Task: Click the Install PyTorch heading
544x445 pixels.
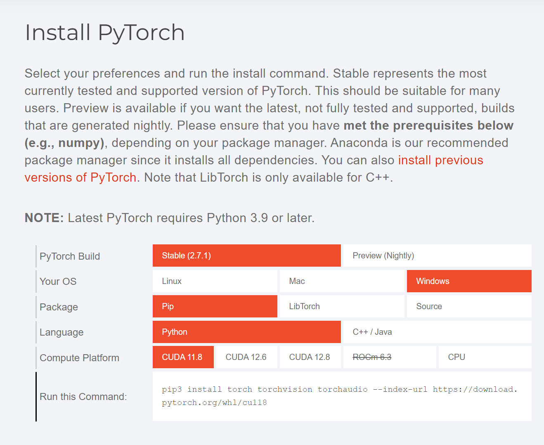Action: 105,33
